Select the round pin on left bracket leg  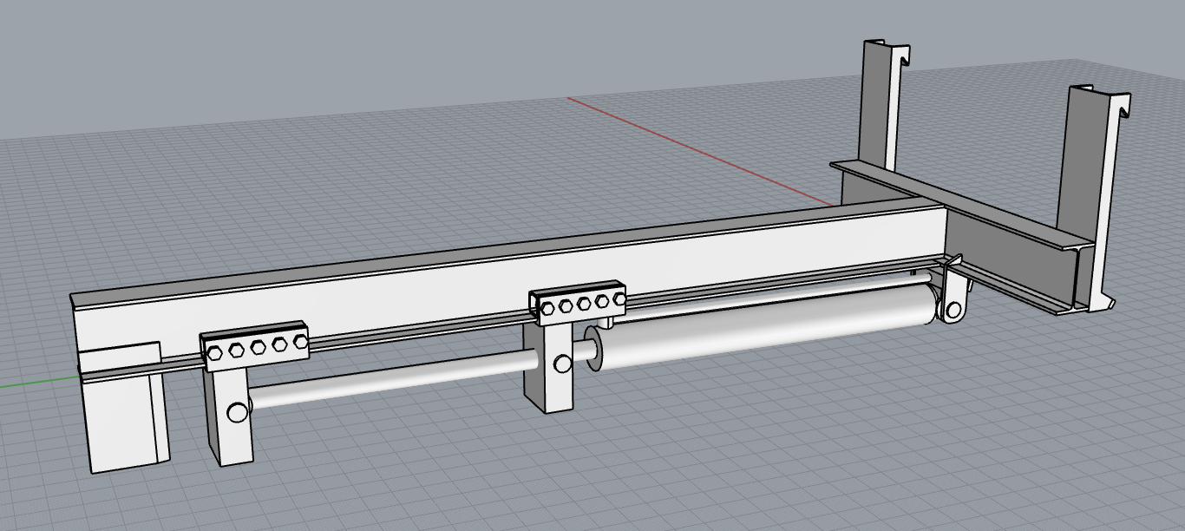pyautogui.click(x=236, y=412)
